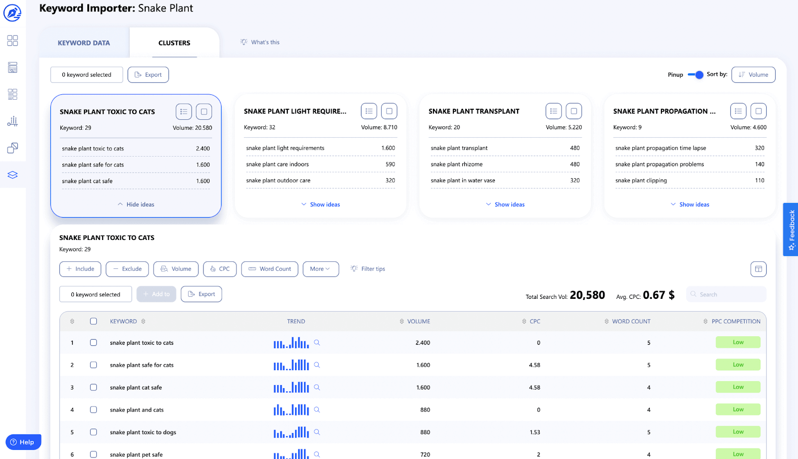This screenshot has width=798, height=459.
Task: Show ideas for SNAKE PLANT PROPAGATION cluster
Action: [x=689, y=204]
